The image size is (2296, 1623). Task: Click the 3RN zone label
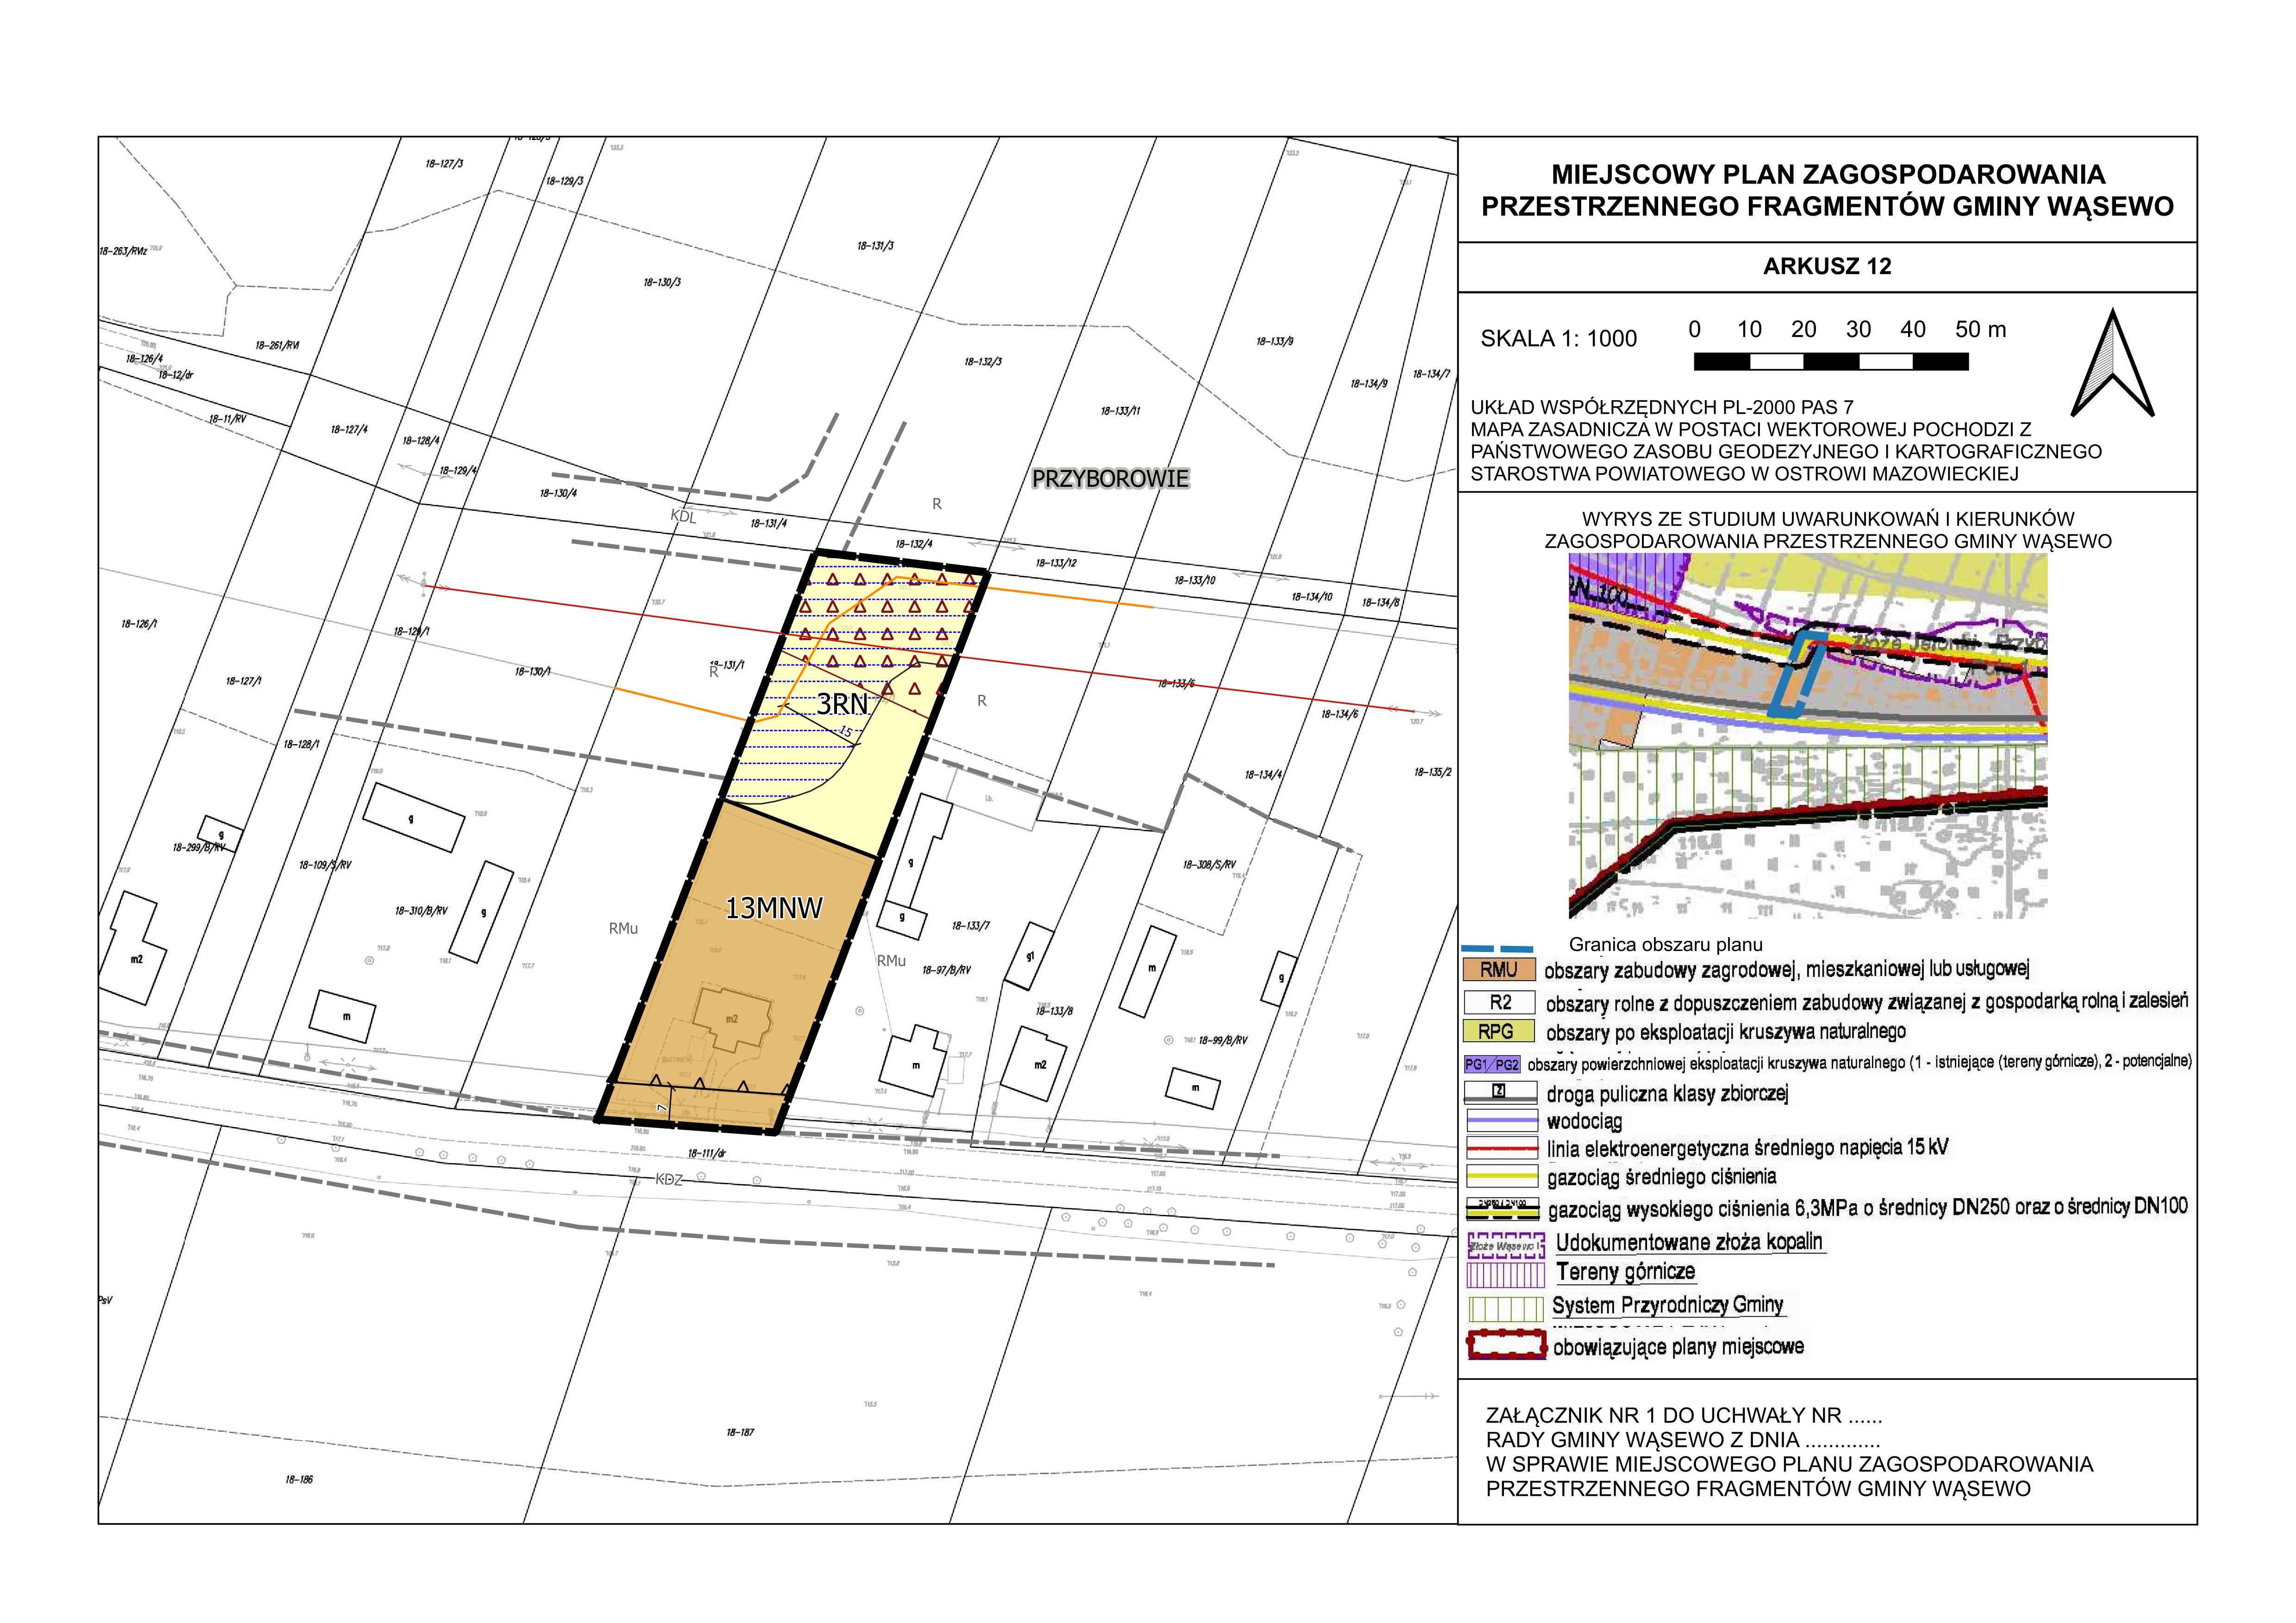tap(842, 704)
